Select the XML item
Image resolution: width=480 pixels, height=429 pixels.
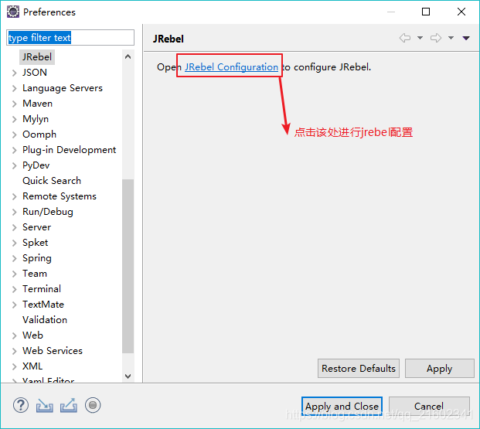[x=32, y=366]
